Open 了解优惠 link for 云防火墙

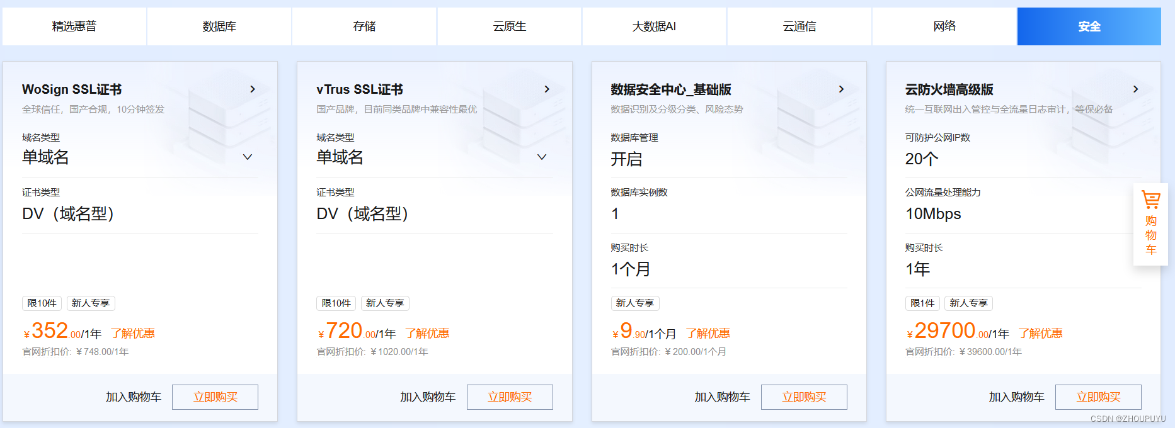(x=1041, y=334)
